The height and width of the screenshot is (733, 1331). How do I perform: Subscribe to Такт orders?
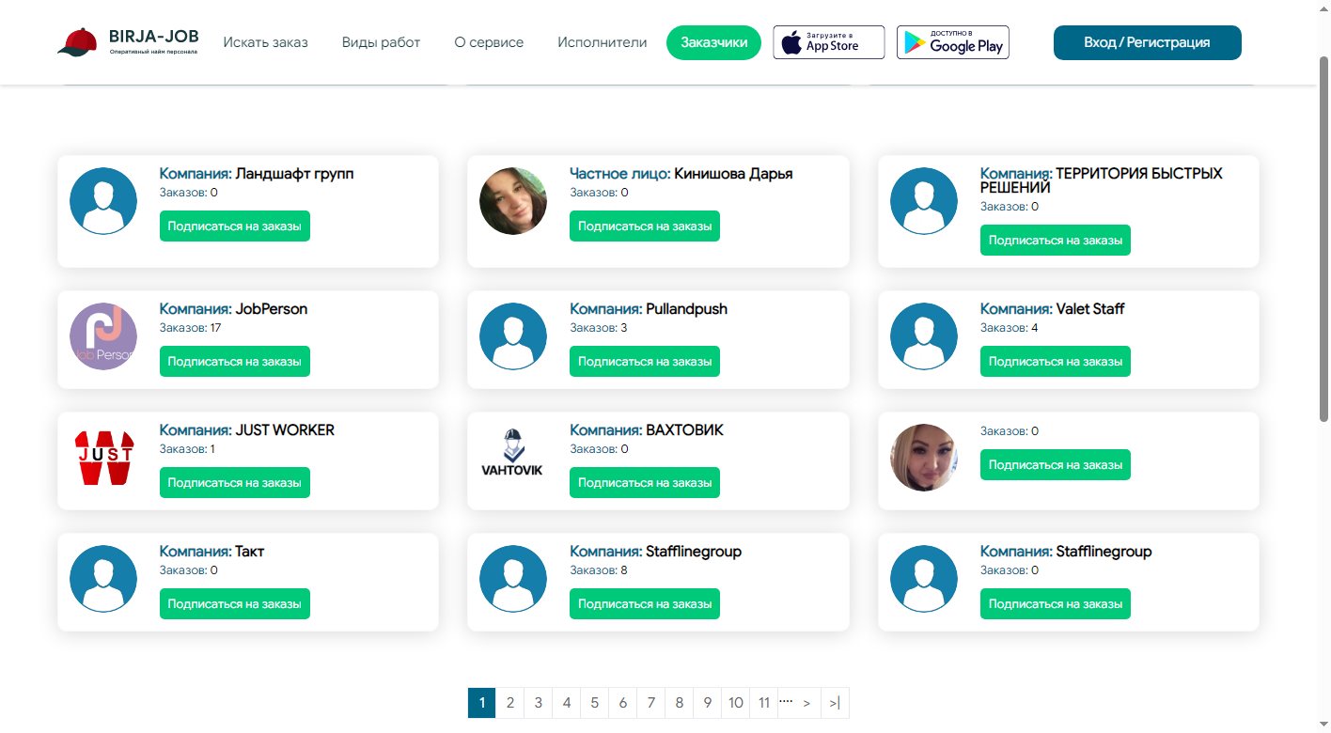[x=235, y=603]
